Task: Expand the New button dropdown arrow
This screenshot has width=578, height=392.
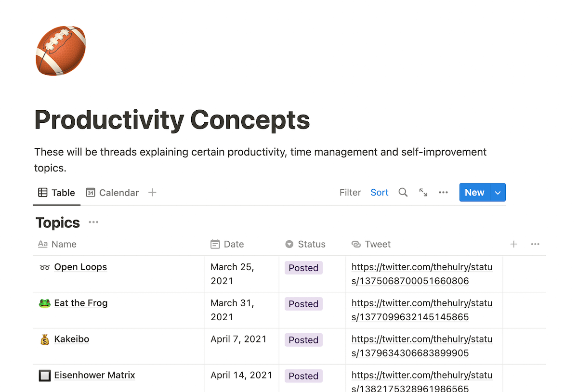Action: click(498, 193)
